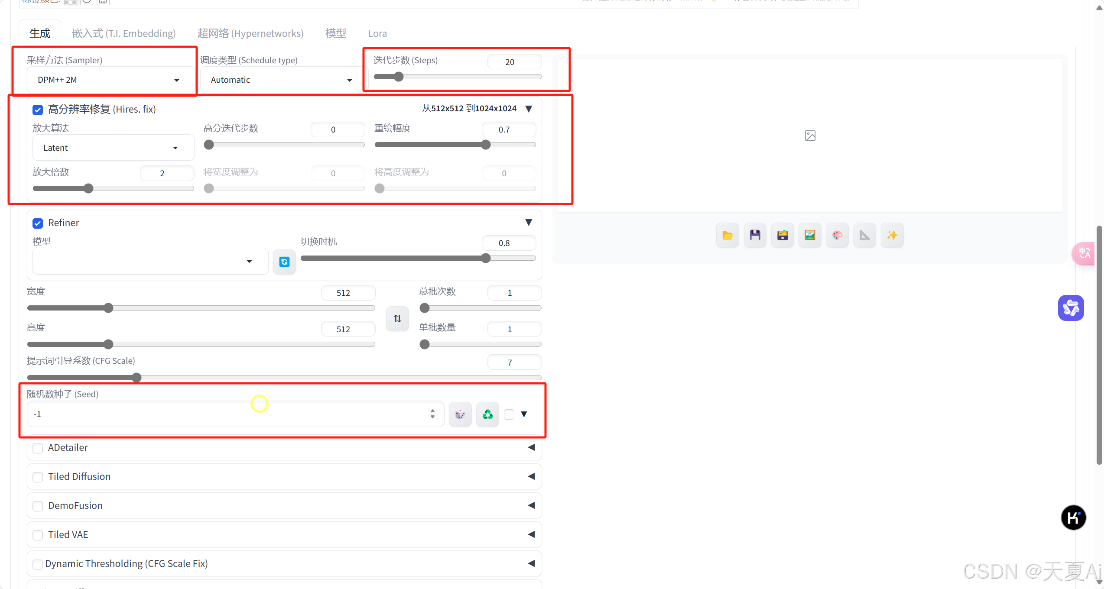Image resolution: width=1104 pixels, height=589 pixels.
Task: Switch to the Lora tab
Action: pyautogui.click(x=377, y=33)
